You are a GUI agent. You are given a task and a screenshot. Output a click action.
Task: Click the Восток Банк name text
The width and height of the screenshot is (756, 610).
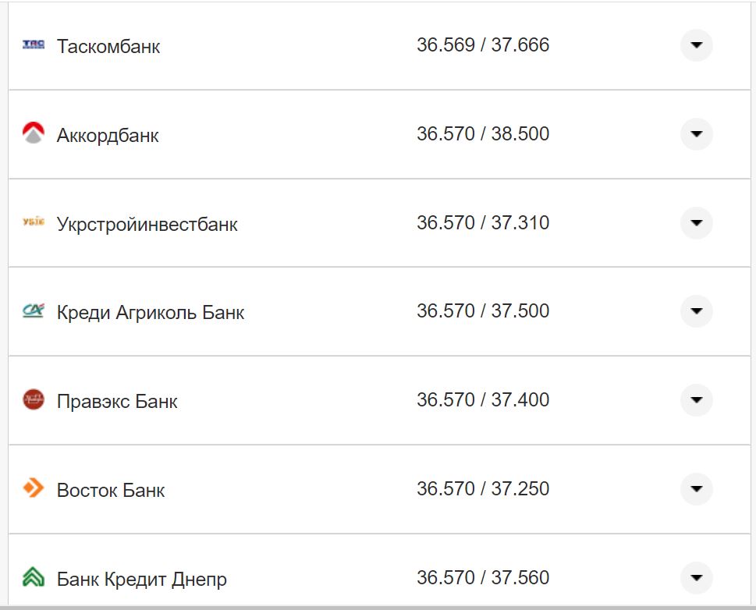pos(110,491)
